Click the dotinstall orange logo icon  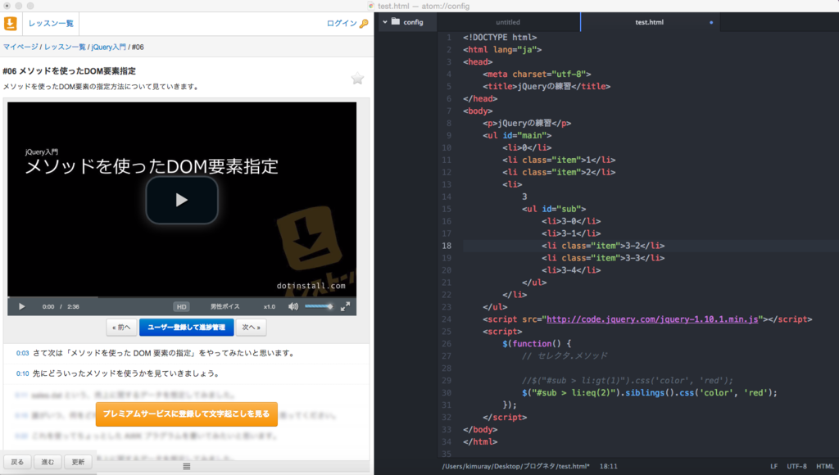(x=10, y=24)
